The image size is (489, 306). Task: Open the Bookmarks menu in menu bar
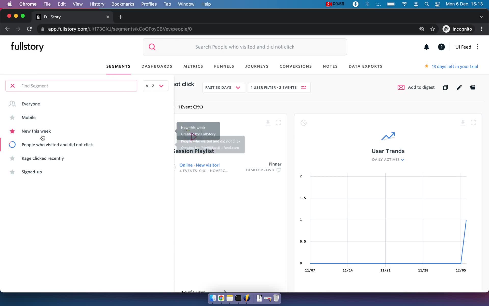[x=123, y=4]
